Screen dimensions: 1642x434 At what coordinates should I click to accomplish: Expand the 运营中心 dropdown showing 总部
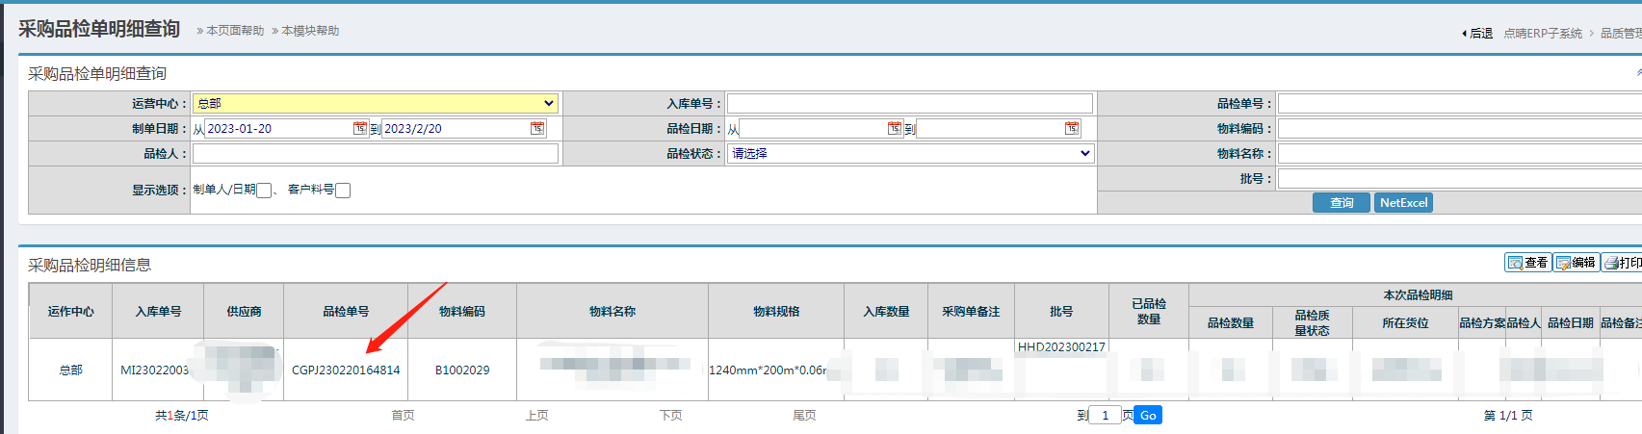click(375, 103)
